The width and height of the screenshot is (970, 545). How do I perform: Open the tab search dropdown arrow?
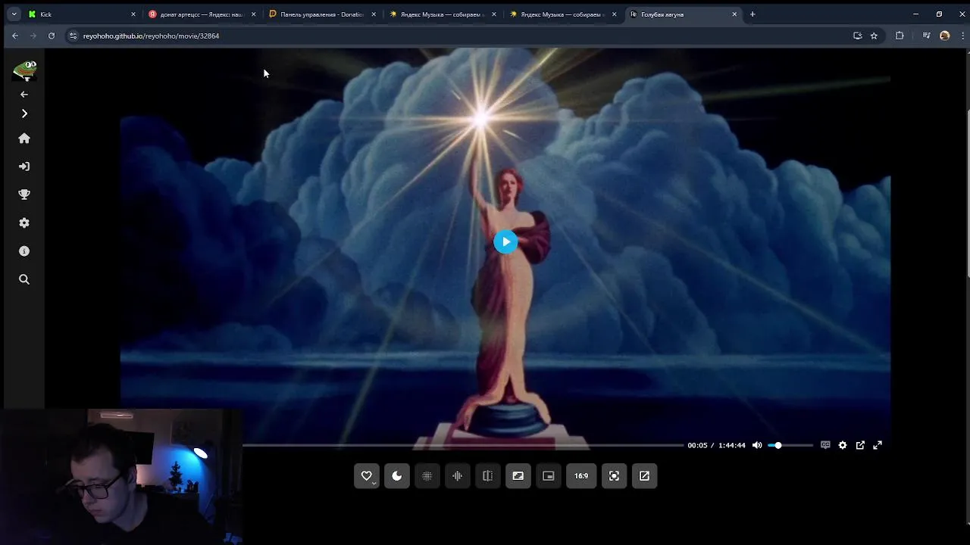pos(14,14)
